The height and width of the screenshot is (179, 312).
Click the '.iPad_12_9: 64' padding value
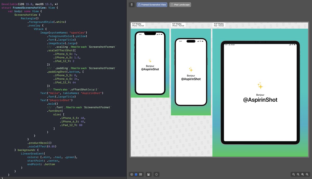(64, 82)
